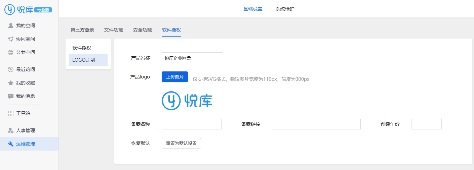Open 协同空间 via its sidebar icon
Viewport: 474px width, 170px height.
point(11,39)
